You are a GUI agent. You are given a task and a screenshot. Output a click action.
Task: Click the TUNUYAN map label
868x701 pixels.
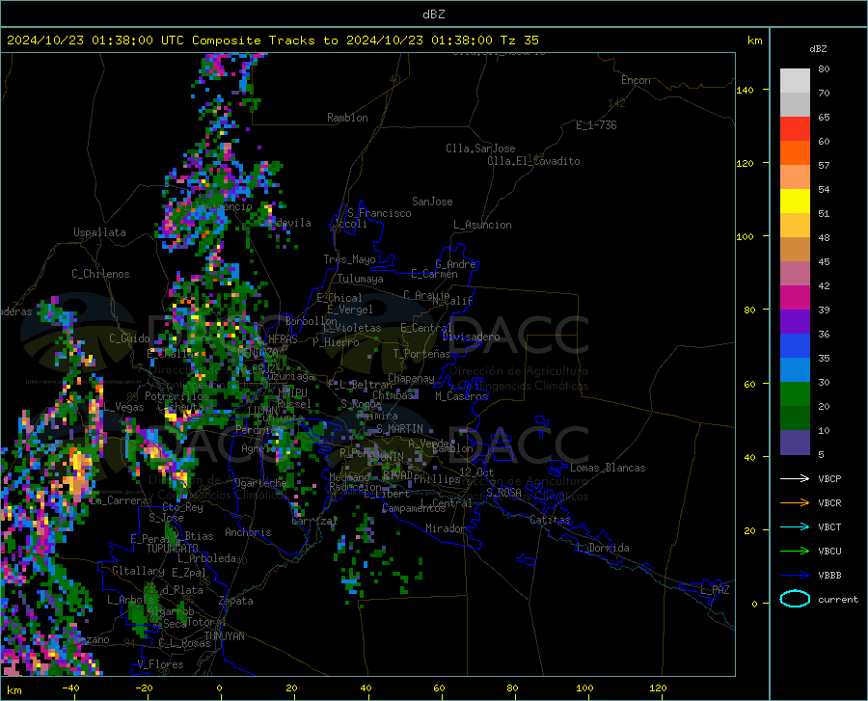tap(224, 635)
